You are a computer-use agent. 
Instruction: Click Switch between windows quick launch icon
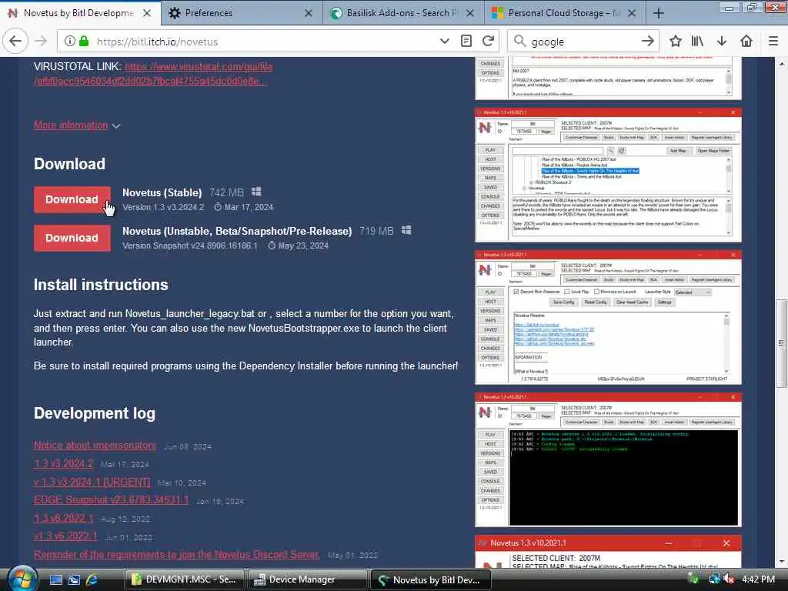click(x=74, y=580)
